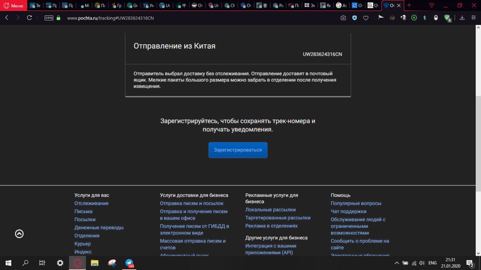Open the Таргетированные рассылки link
This screenshot has height=270, width=481.
pos(278,218)
